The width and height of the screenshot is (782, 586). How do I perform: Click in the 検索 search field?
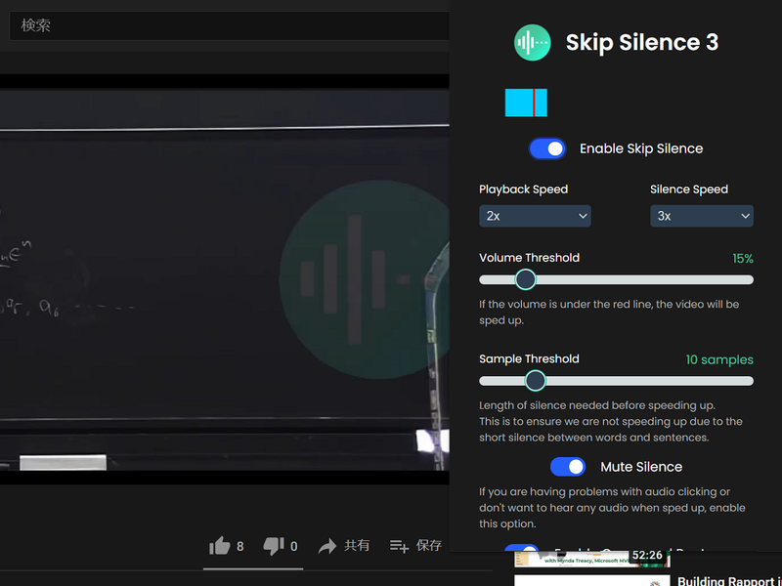[229, 25]
